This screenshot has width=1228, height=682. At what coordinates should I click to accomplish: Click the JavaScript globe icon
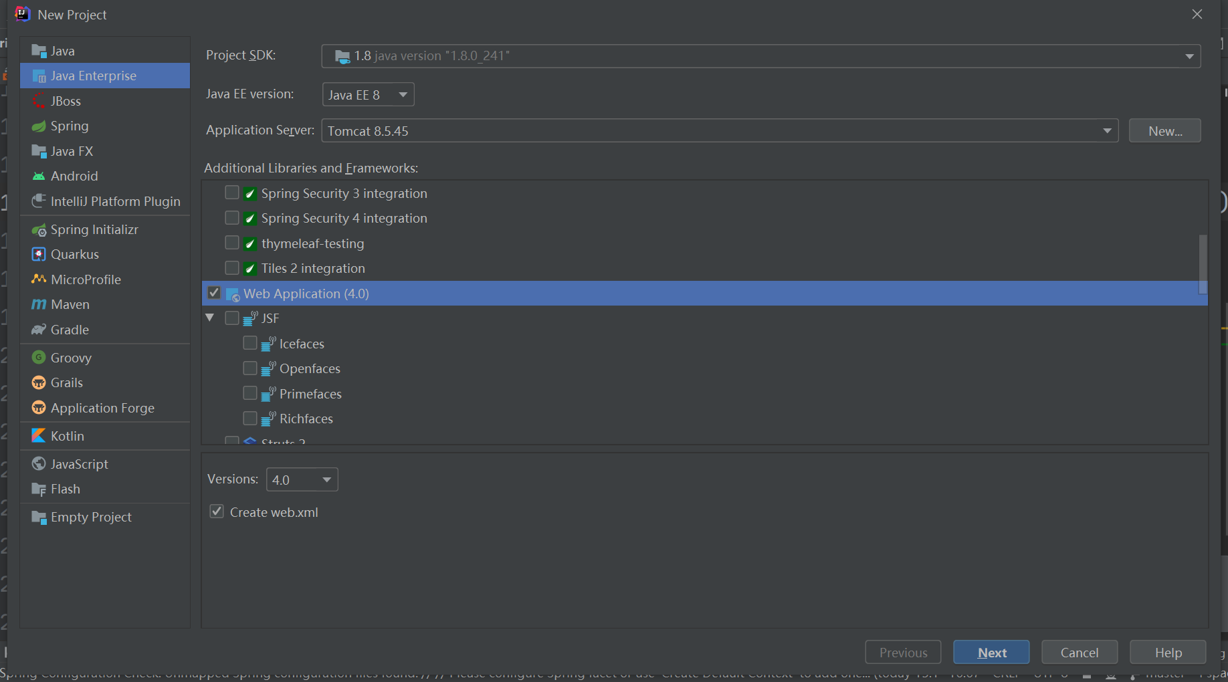39,464
